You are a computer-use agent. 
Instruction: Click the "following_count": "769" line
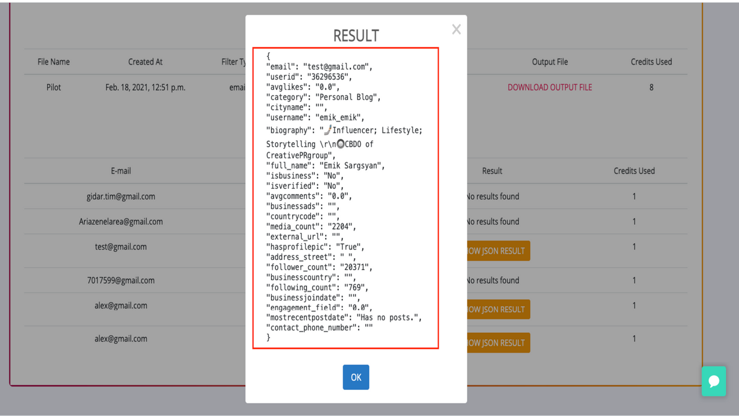click(x=318, y=287)
